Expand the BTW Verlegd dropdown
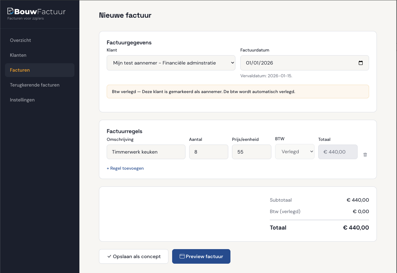The height and width of the screenshot is (273, 397). click(x=294, y=152)
